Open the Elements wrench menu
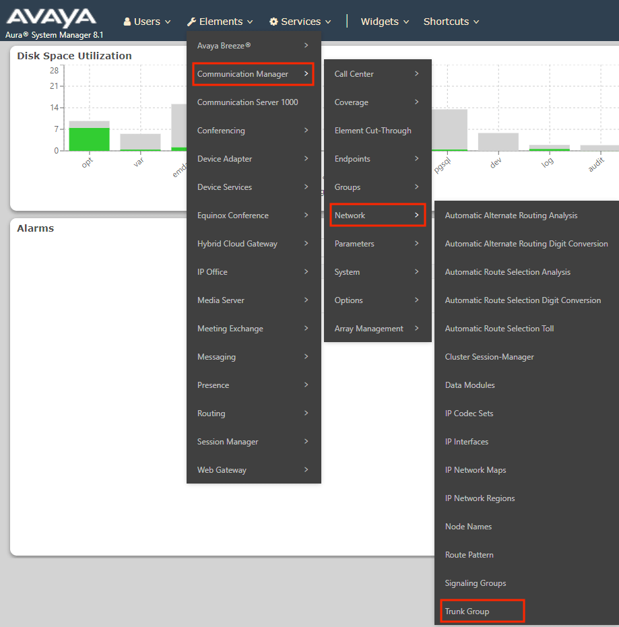Image resolution: width=619 pixels, height=627 pixels. [x=220, y=22]
